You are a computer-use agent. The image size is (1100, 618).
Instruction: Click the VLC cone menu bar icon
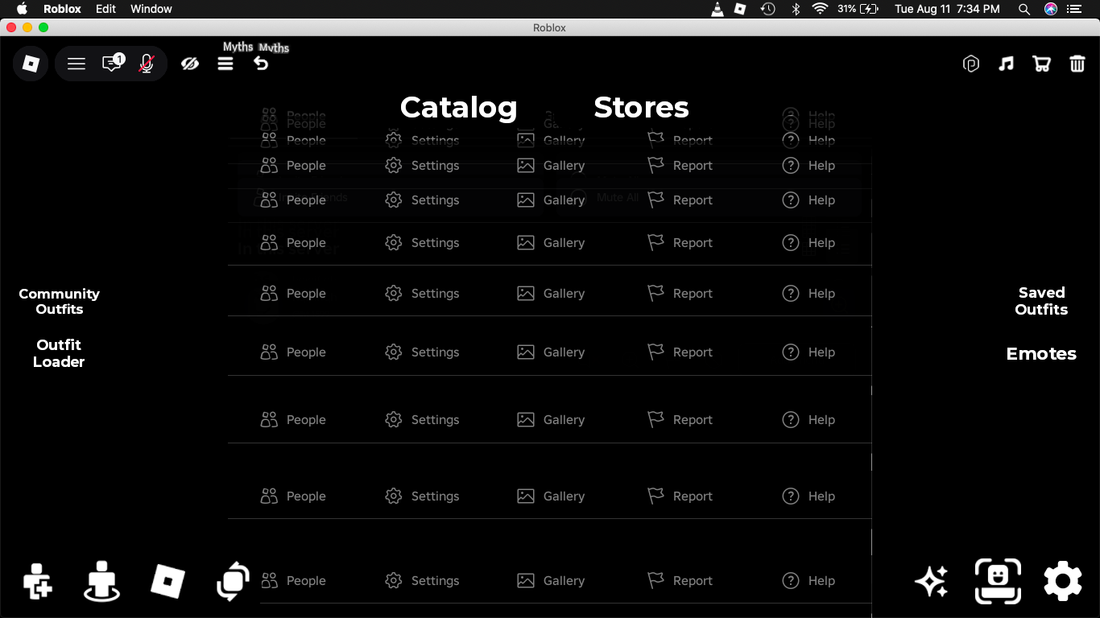[x=717, y=9]
